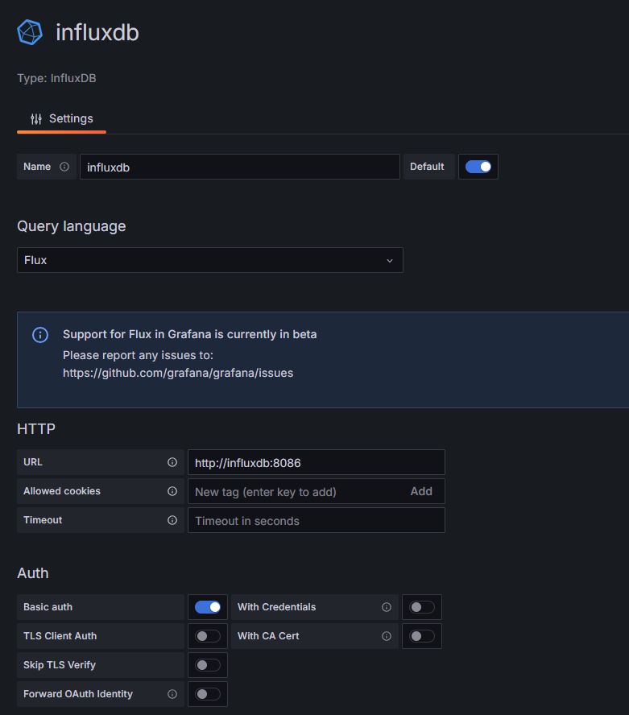The width and height of the screenshot is (629, 715).
Task: Disable the Basic auth switch
Action: click(x=208, y=607)
